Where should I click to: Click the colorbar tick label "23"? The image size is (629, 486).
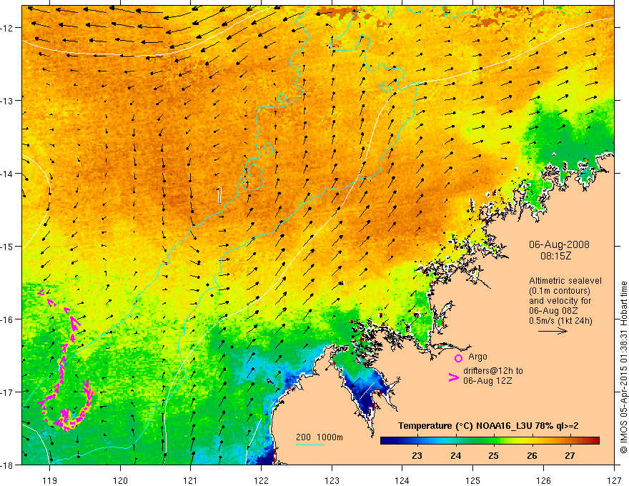tap(417, 455)
